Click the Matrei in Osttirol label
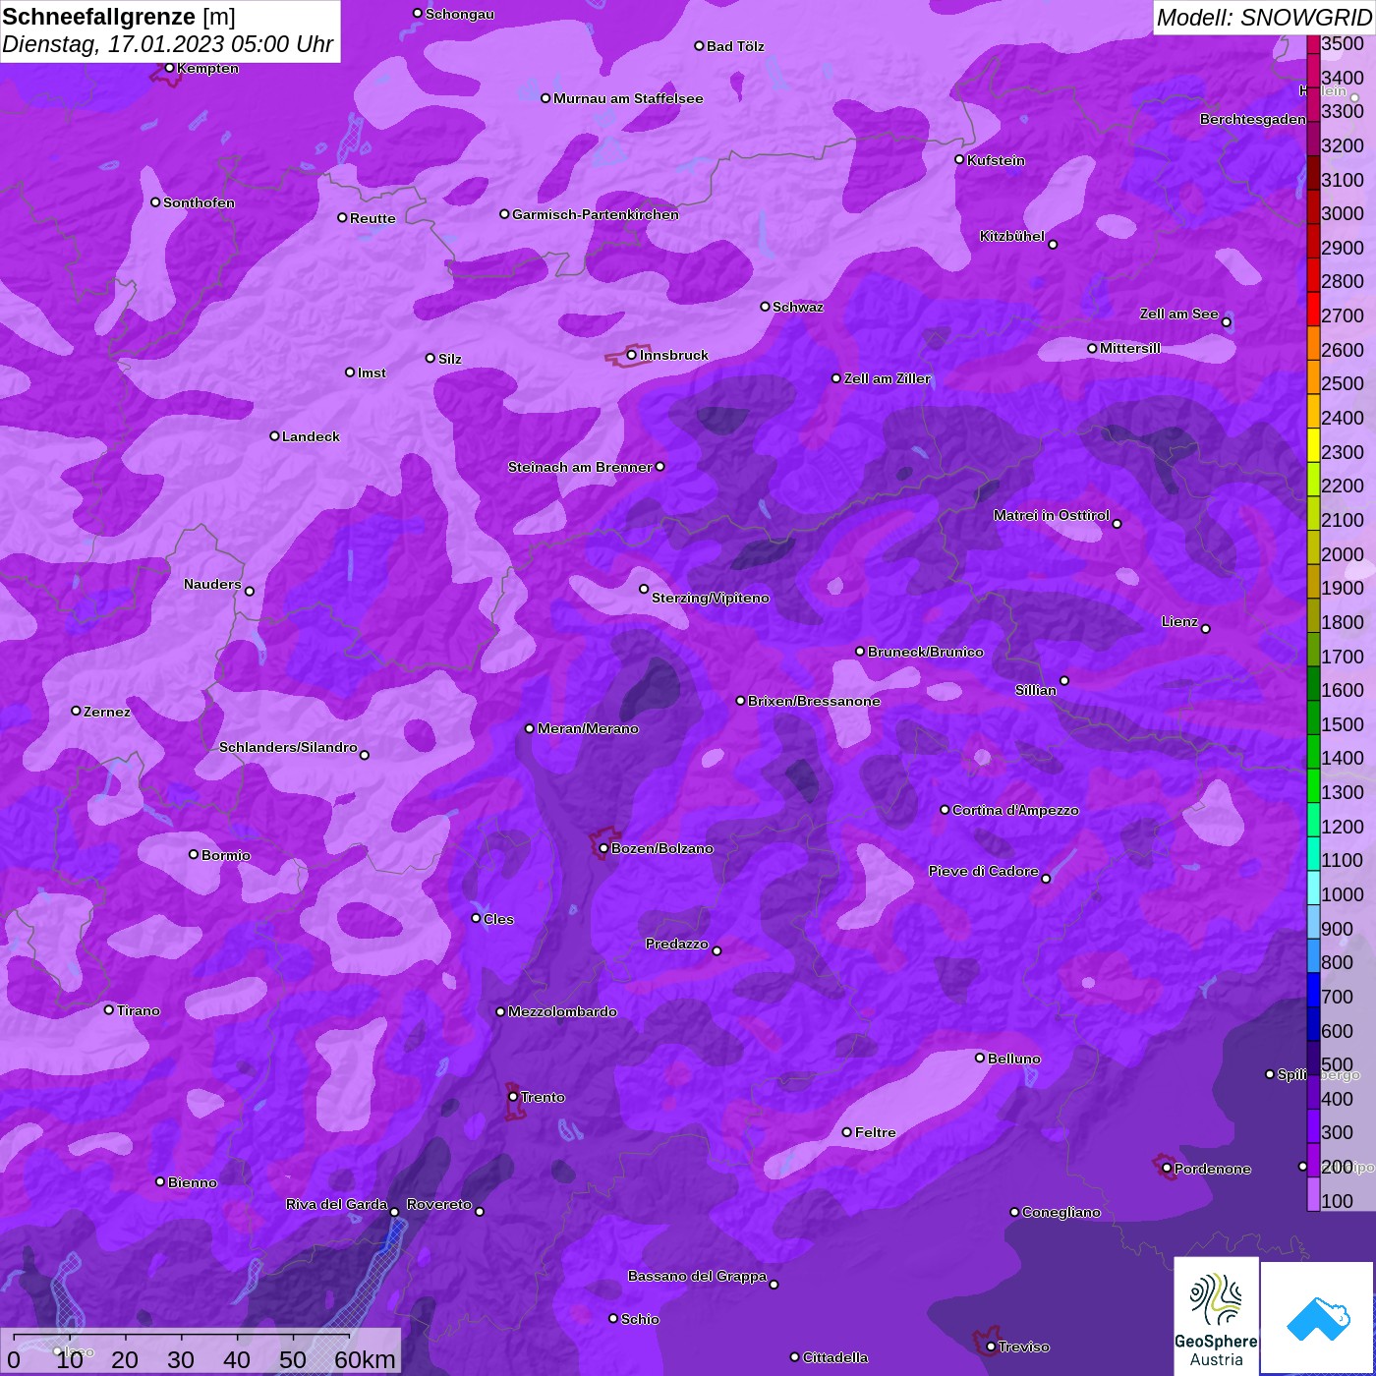The width and height of the screenshot is (1376, 1376). point(1051,515)
